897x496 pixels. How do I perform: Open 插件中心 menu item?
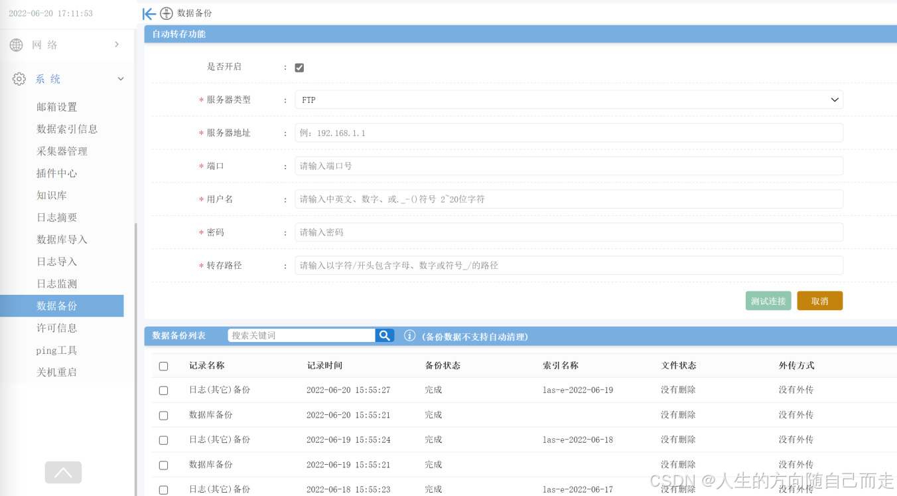pos(57,173)
